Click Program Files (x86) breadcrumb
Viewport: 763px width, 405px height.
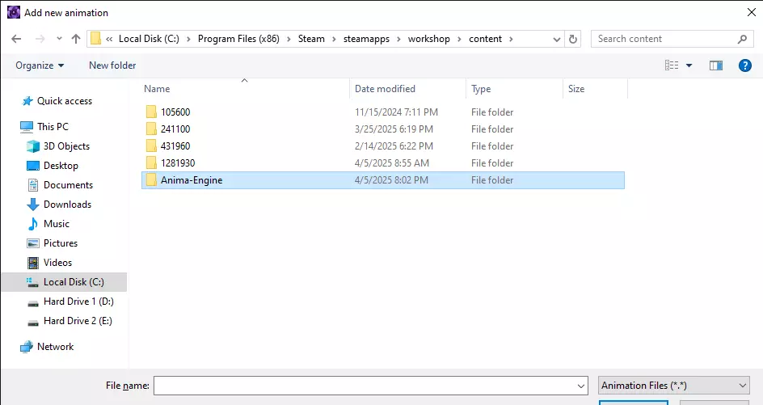(x=238, y=39)
